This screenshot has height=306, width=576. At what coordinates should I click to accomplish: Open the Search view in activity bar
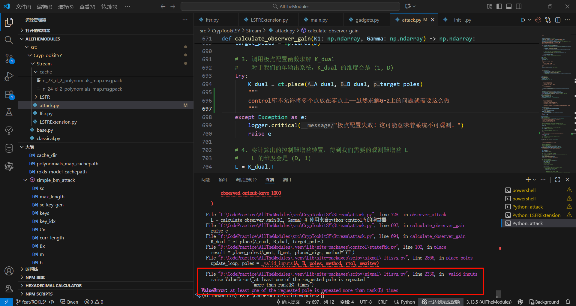[x=9, y=40]
